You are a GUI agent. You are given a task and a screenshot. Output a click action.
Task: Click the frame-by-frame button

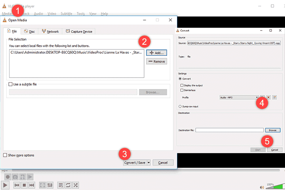[30, 177]
